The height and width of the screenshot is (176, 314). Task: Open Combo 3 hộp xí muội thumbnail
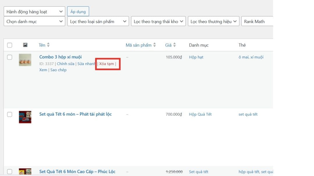(25, 60)
